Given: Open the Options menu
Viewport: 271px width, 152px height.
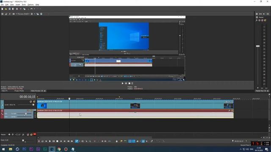Looking at the screenshot, I should pos(30,5).
